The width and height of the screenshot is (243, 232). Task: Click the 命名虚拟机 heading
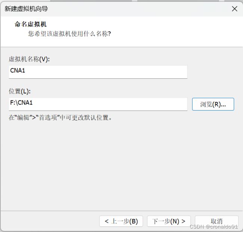click(x=31, y=24)
